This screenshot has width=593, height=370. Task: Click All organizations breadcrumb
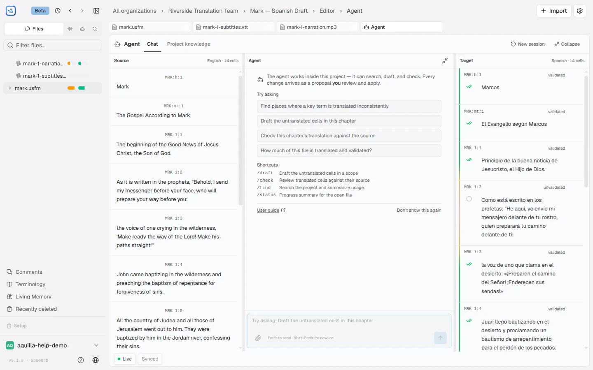pyautogui.click(x=135, y=11)
